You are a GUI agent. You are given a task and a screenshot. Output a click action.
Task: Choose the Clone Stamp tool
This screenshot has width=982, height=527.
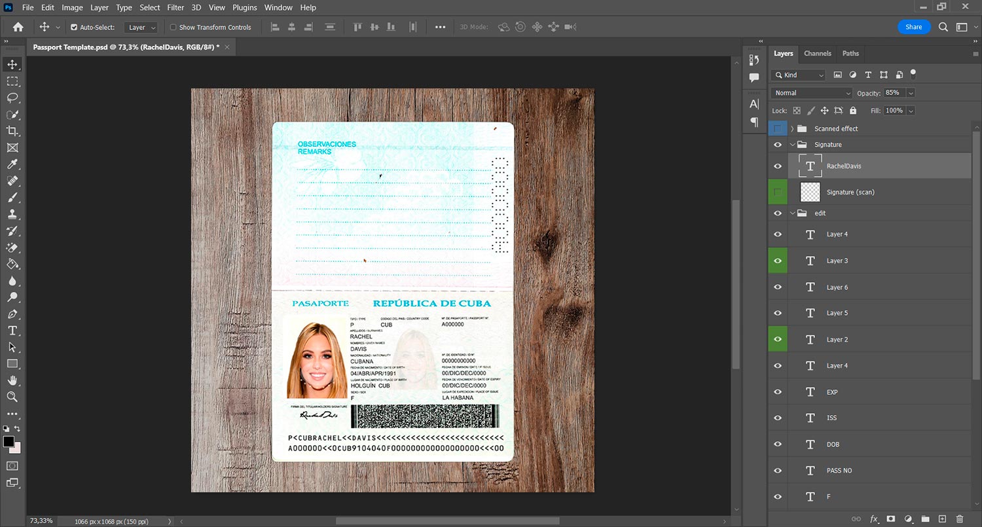(x=12, y=214)
